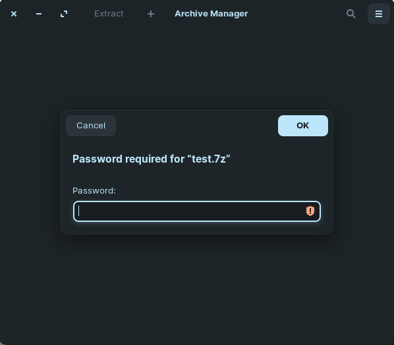This screenshot has width=394, height=345.
Task: Open the search icon in the header bar
Action: click(x=351, y=14)
